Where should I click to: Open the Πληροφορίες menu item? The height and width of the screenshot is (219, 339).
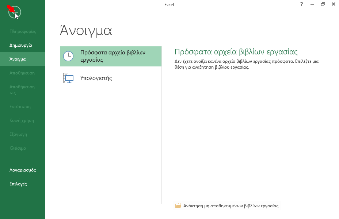[23, 31]
